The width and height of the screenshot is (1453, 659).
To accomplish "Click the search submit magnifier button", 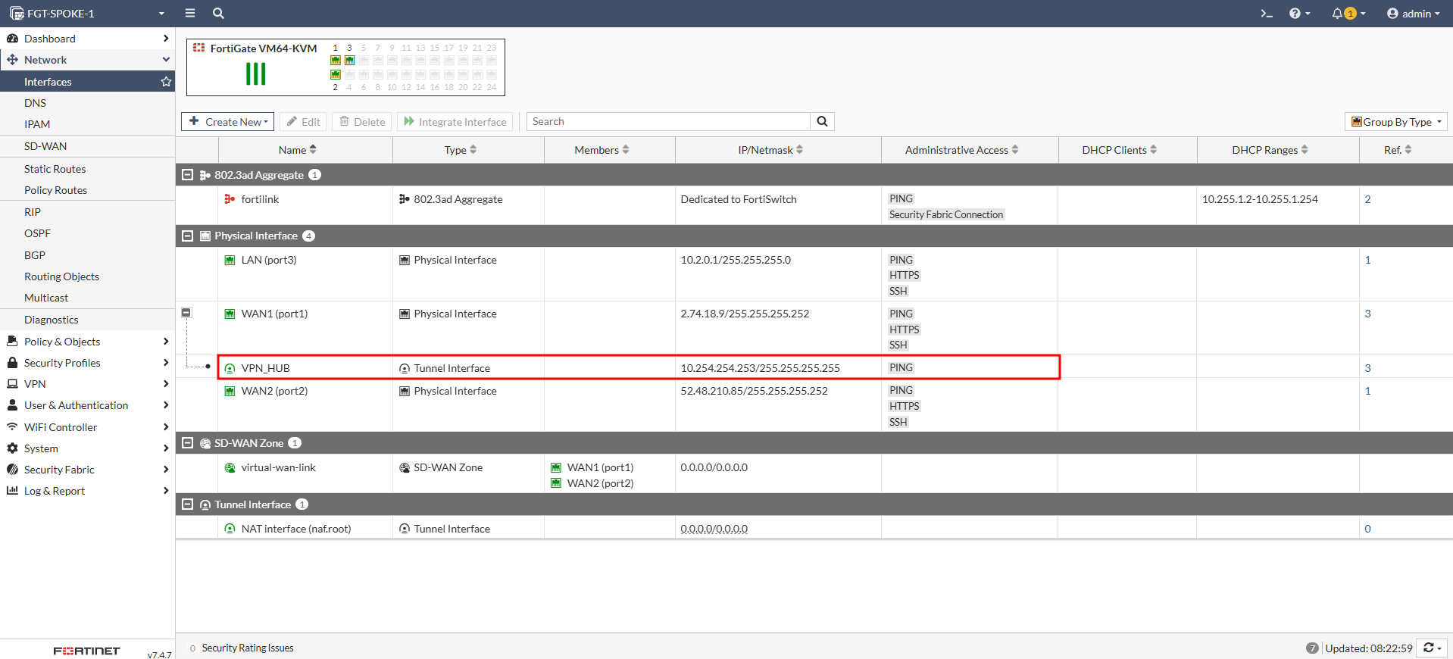I will (822, 121).
